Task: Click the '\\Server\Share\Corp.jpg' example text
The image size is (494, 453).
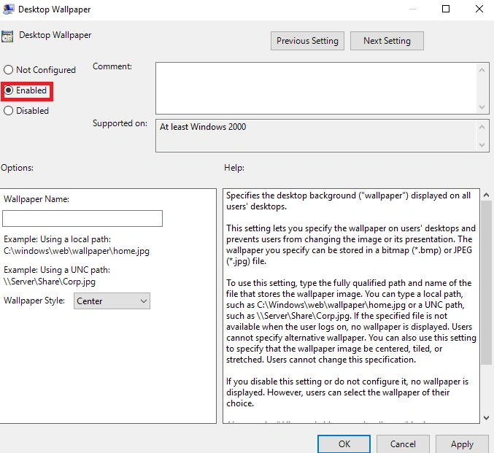Action: (50, 282)
